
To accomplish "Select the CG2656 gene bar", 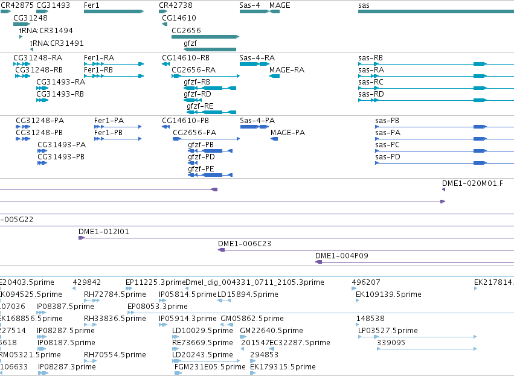I will [x=205, y=37].
